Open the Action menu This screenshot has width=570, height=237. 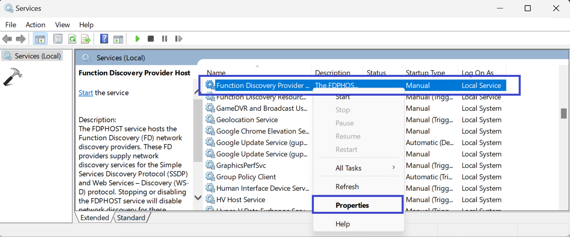pyautogui.click(x=35, y=25)
